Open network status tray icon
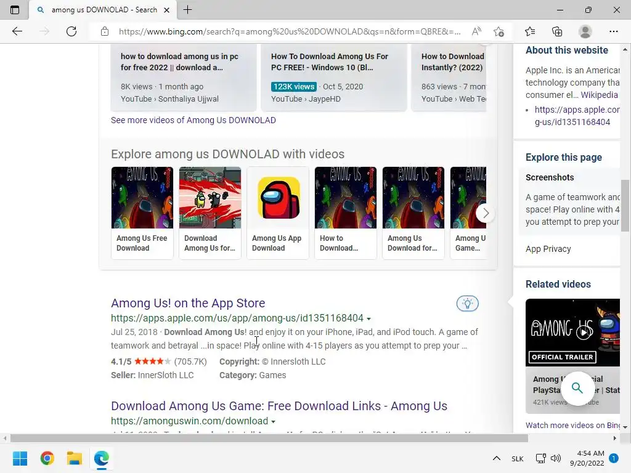This screenshot has width=631, height=473. click(x=541, y=458)
